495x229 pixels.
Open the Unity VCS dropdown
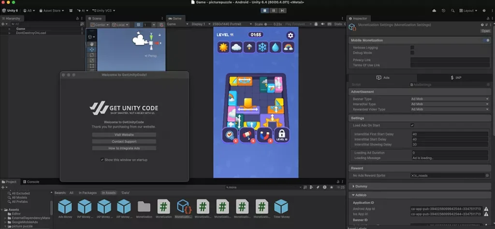tap(103, 11)
